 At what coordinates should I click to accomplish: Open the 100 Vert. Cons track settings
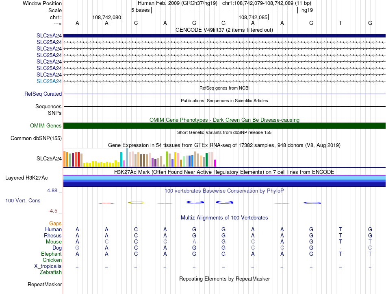23,200
